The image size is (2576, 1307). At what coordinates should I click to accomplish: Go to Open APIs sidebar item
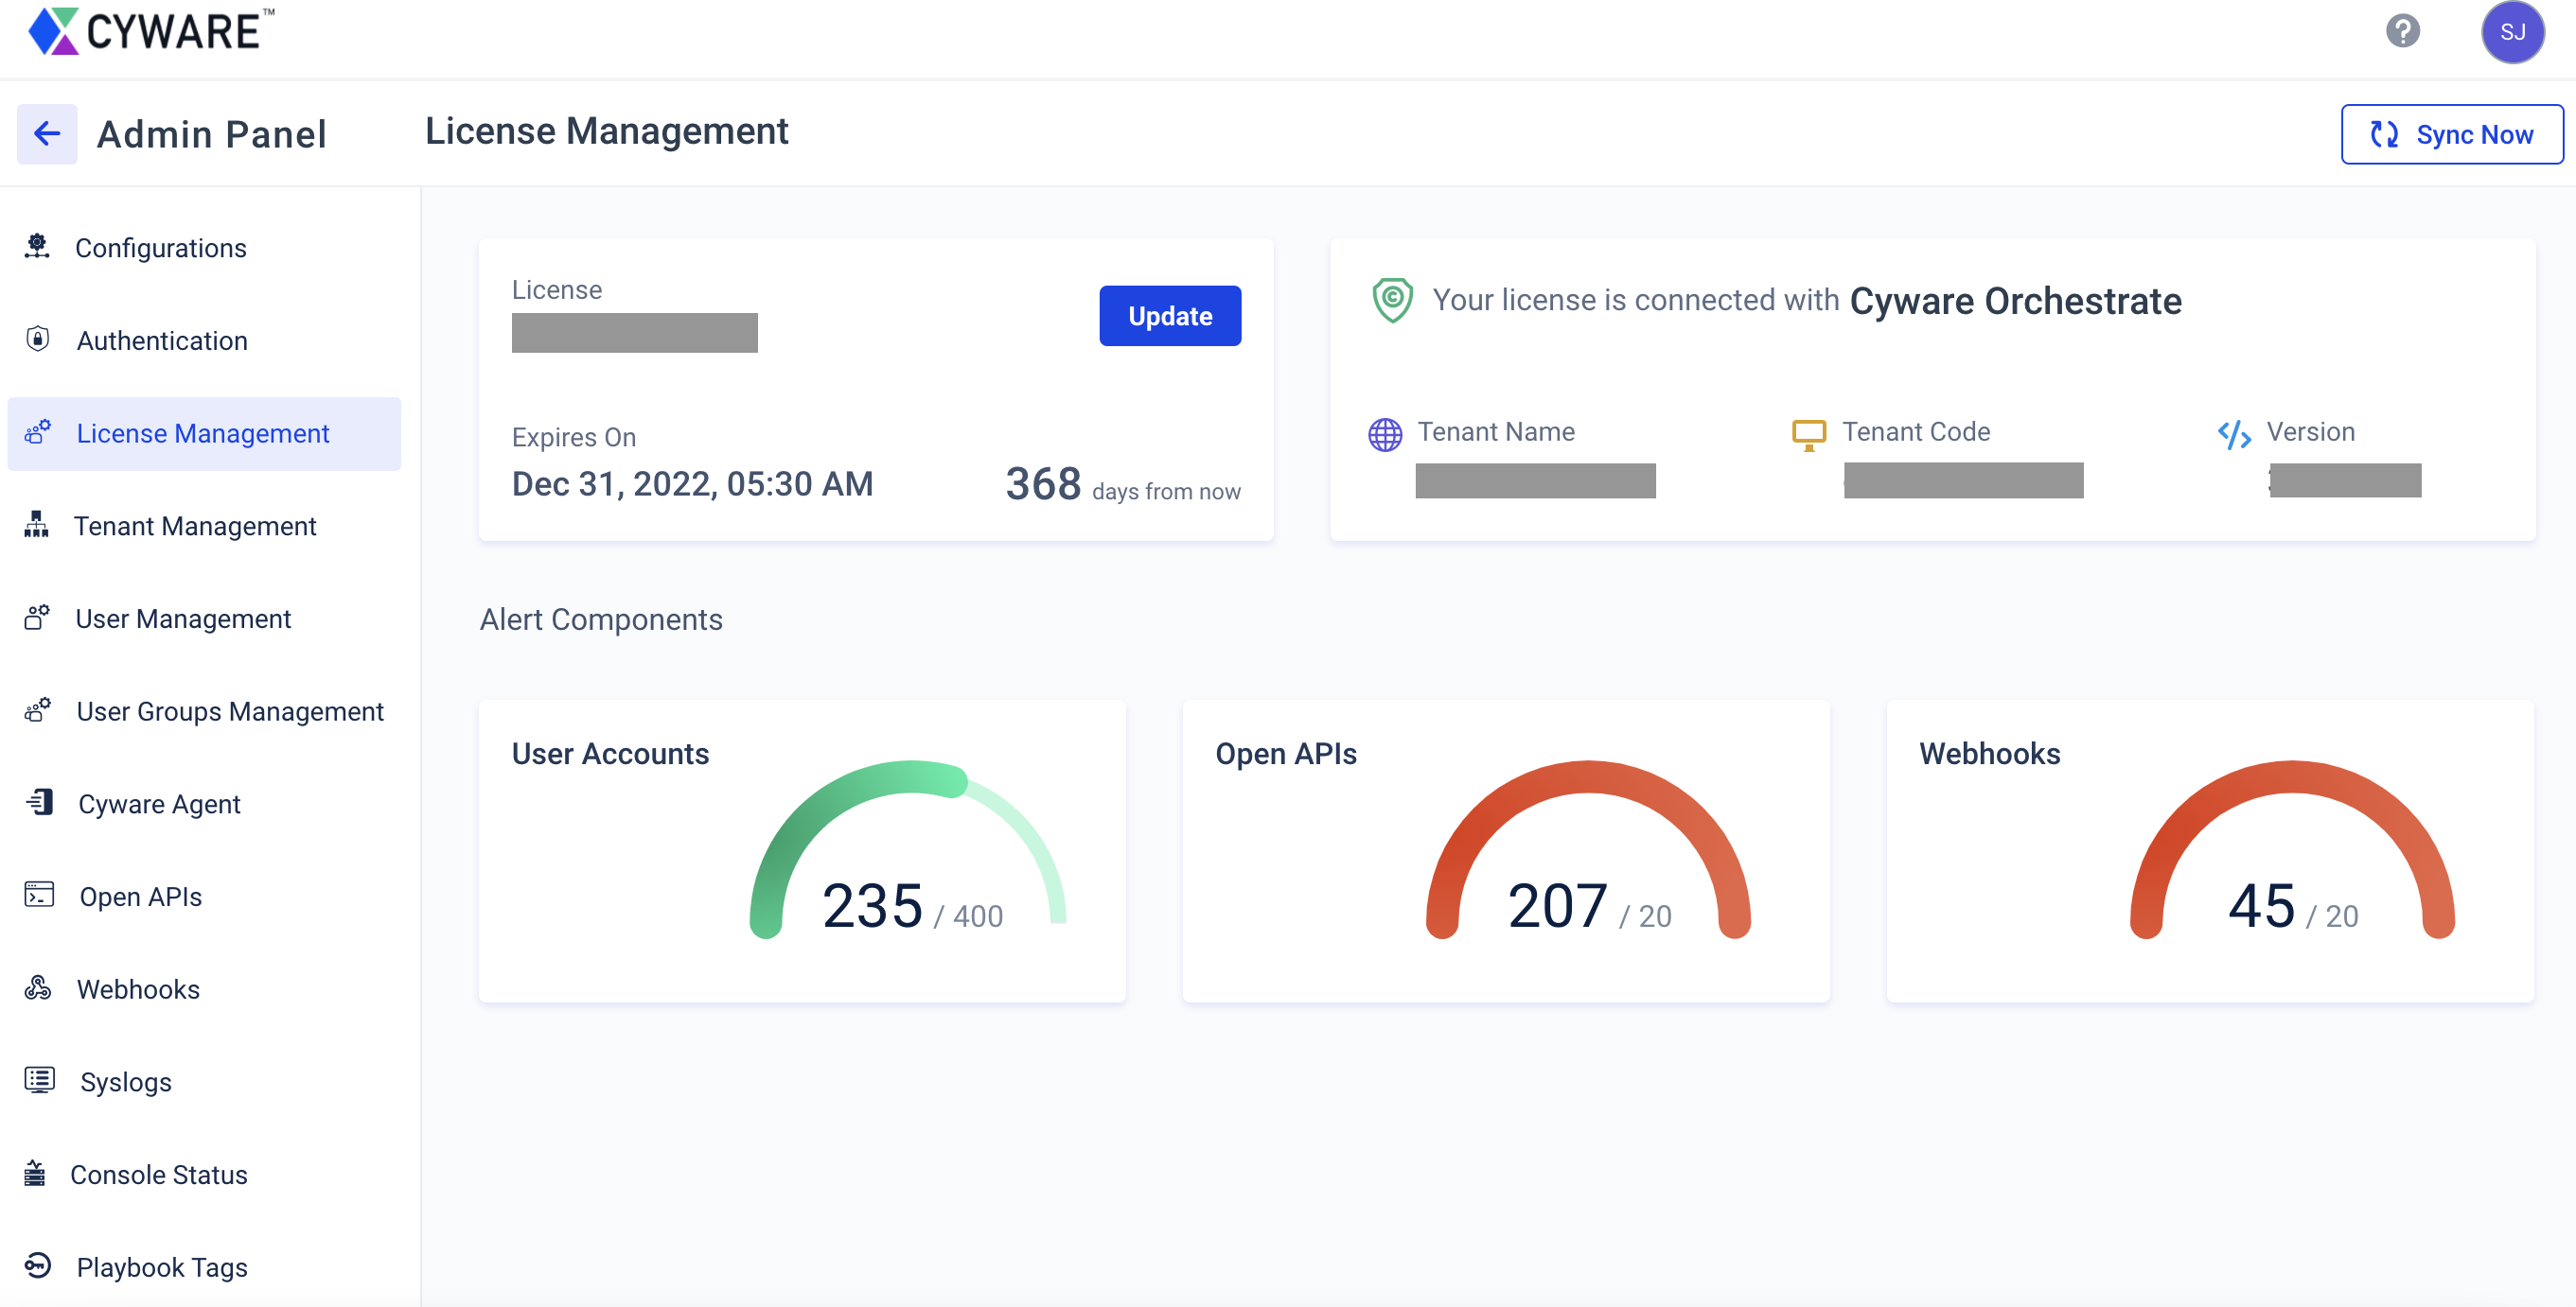click(140, 897)
